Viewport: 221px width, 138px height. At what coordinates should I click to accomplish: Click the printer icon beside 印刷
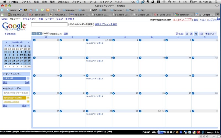pos(177,34)
